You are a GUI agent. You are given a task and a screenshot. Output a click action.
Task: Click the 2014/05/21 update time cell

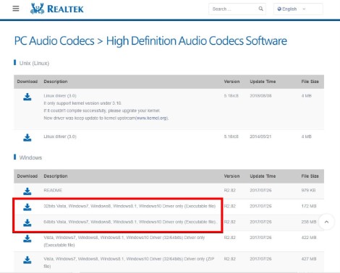(260, 136)
